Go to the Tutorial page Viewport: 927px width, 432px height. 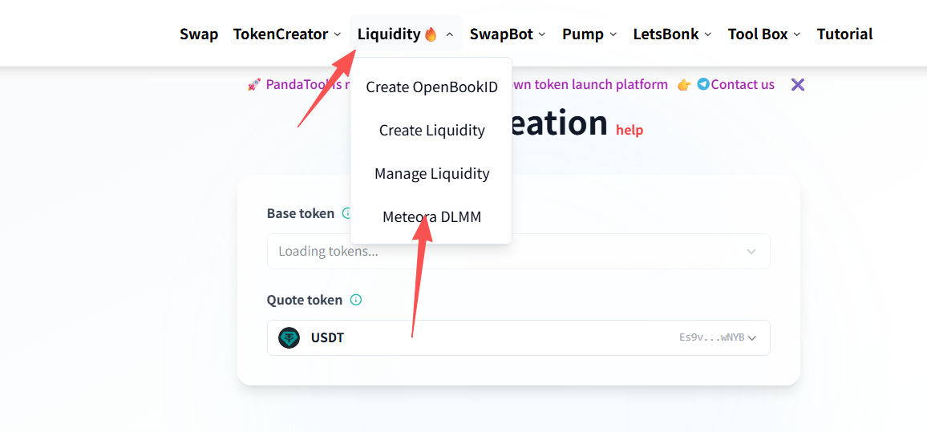coord(844,34)
